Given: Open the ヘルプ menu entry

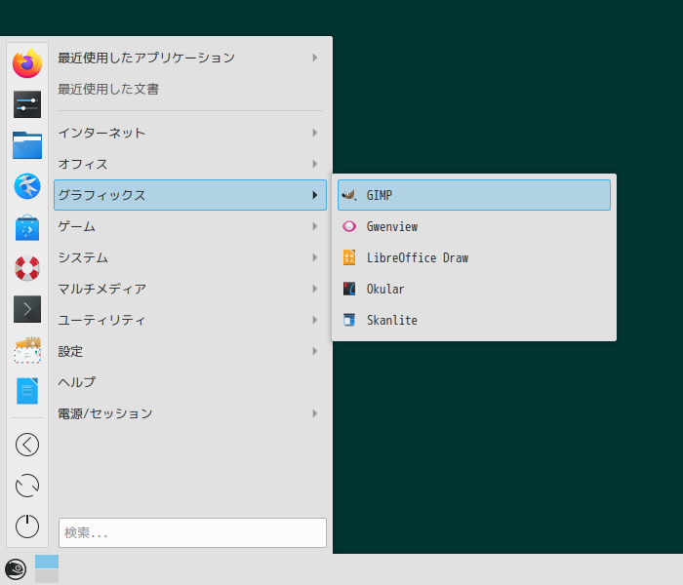Looking at the screenshot, I should pyautogui.click(x=190, y=382).
